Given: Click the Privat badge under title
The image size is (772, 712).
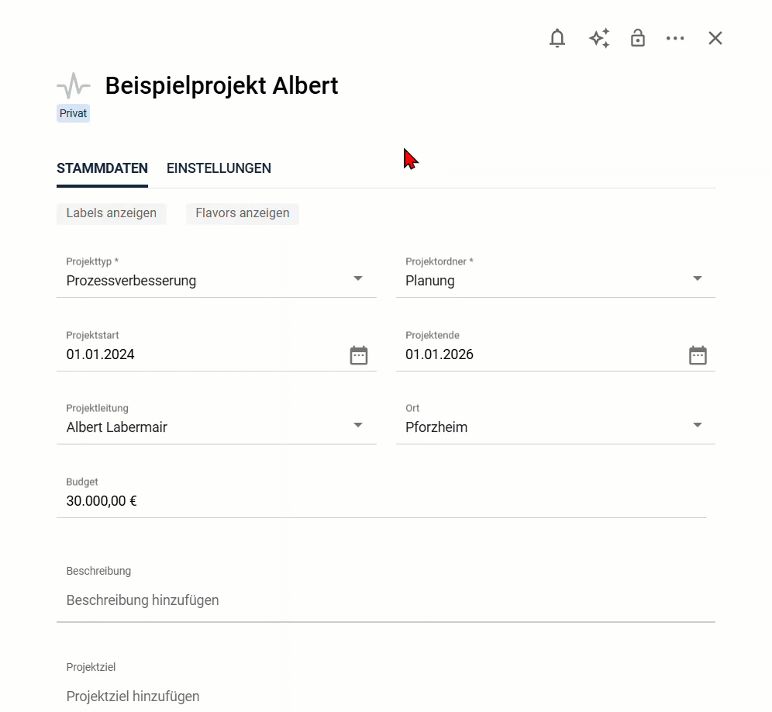Looking at the screenshot, I should (74, 114).
